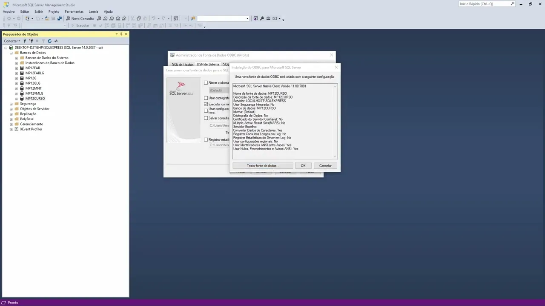Open the Projeto menu
The image size is (545, 306).
(x=54, y=11)
